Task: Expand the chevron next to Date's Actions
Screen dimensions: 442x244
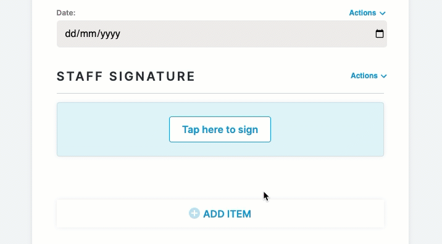Action: 383,13
